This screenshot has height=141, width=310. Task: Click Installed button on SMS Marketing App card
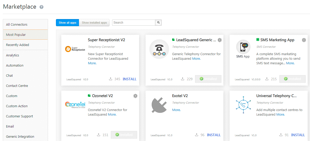[x=292, y=79]
